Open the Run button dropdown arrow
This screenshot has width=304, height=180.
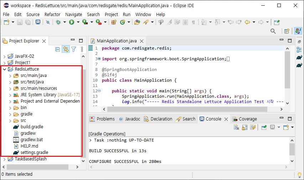click(77, 22)
